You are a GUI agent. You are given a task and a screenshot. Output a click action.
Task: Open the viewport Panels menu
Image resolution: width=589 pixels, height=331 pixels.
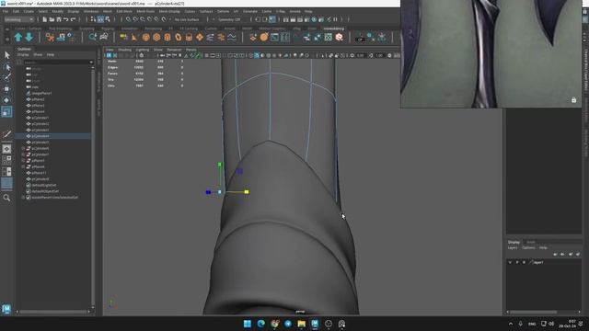(191, 50)
